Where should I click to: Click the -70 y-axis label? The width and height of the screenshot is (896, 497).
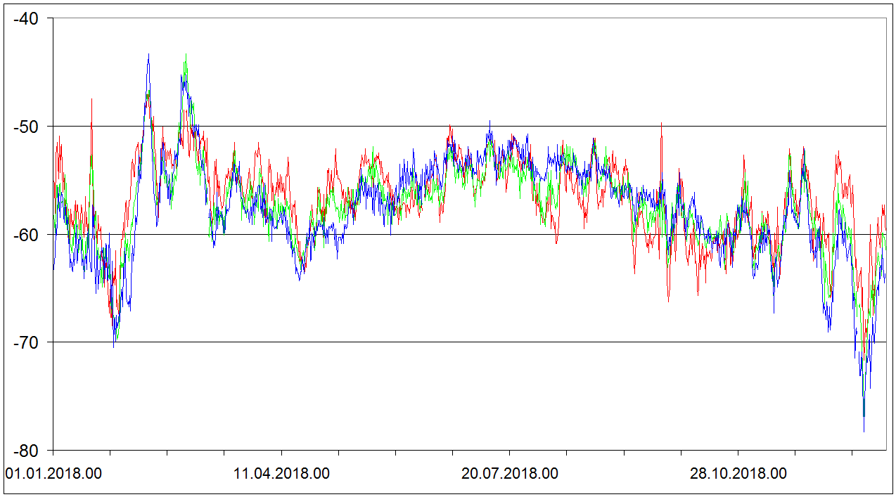click(27, 342)
